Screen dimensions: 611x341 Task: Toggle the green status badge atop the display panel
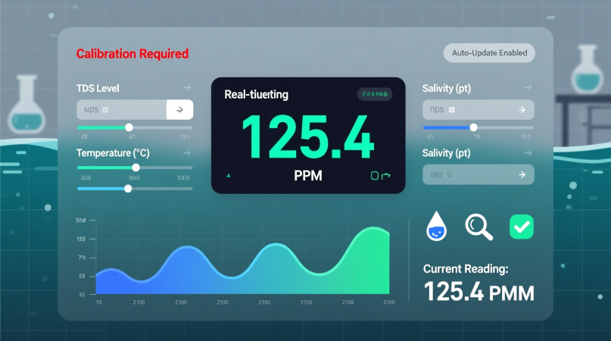375,95
